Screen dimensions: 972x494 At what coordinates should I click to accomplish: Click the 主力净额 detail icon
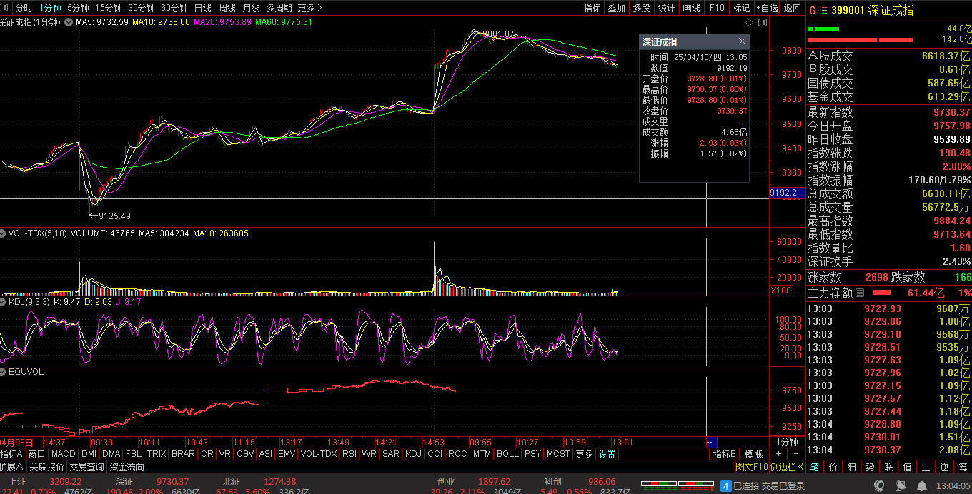[860, 293]
